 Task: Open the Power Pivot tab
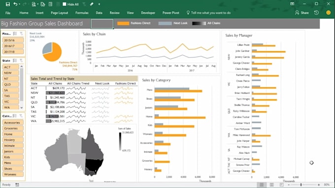click(x=171, y=13)
